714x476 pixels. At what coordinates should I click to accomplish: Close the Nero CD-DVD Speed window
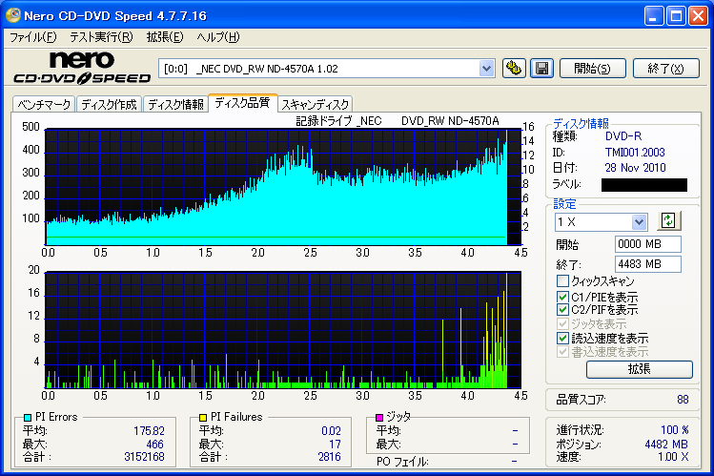(698, 16)
